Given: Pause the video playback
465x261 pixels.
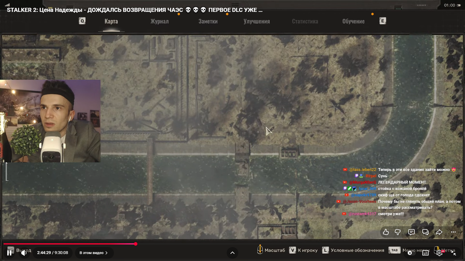Looking at the screenshot, I should coord(9,253).
